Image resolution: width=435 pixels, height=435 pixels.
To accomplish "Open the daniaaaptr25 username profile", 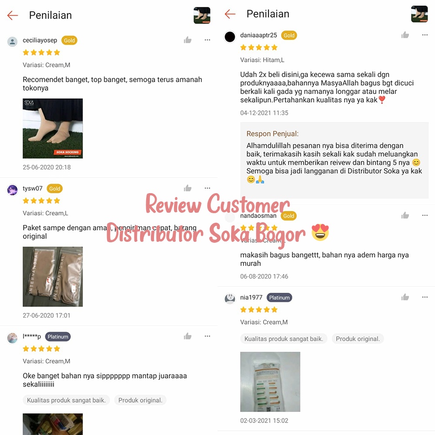I will pos(258,35).
